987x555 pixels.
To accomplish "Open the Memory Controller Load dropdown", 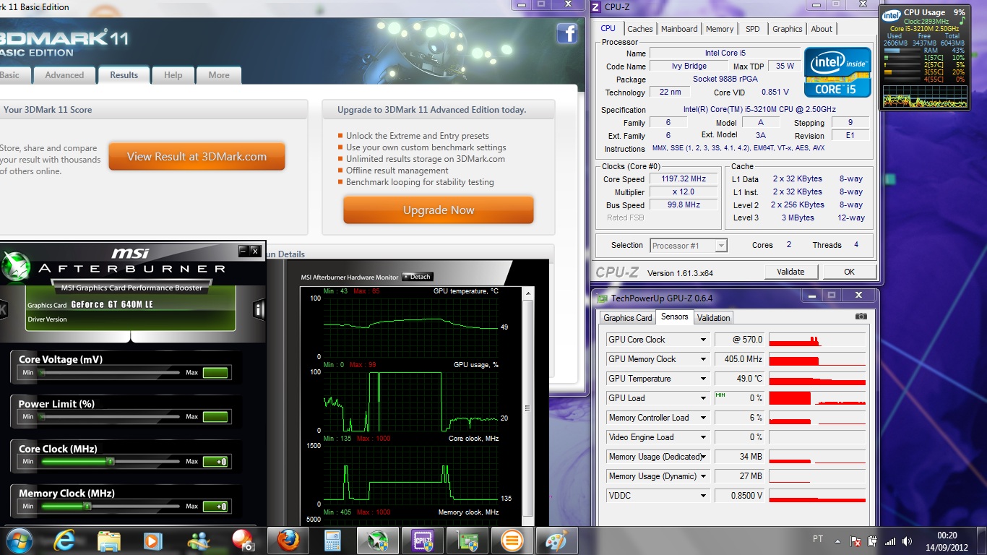I will 703,418.
